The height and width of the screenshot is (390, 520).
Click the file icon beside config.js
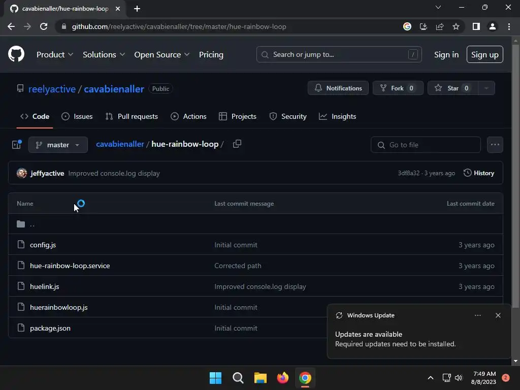point(21,244)
